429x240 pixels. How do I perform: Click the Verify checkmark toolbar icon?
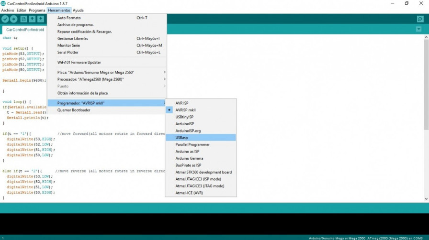[x=5, y=19]
